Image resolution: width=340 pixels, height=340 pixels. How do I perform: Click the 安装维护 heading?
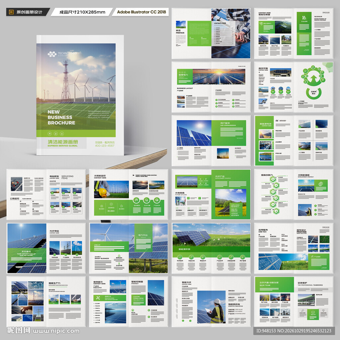point(302,283)
